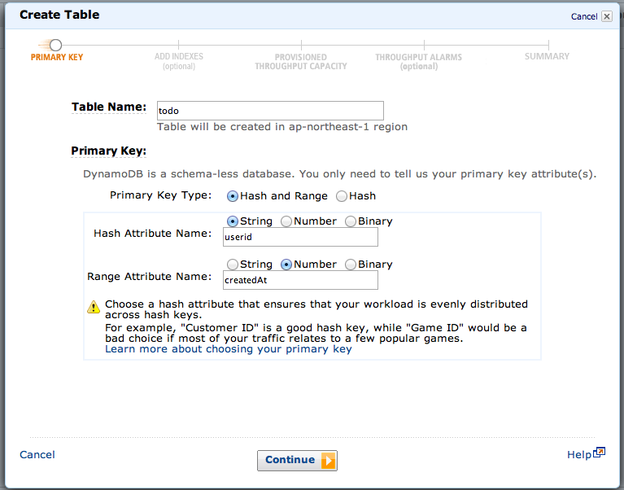The image size is (624, 490).
Task: Click the bottom-left Cancel link
Action: 37,455
